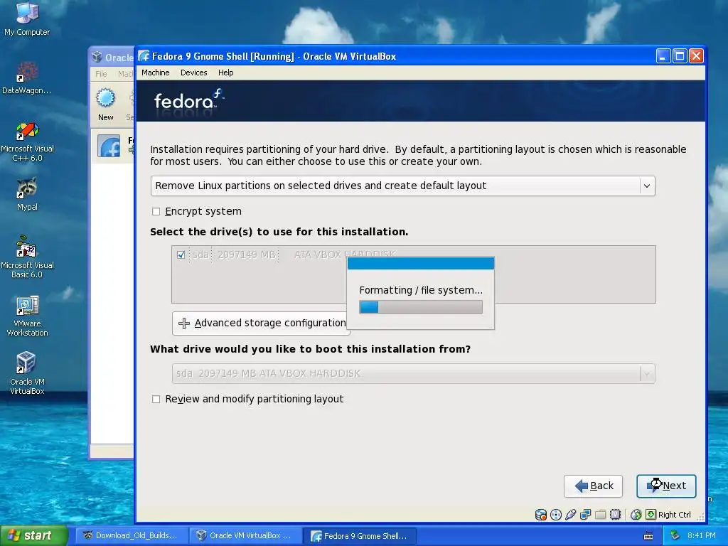
Task: Click the taskbar clock 8:41 PM
Action: pyautogui.click(x=702, y=535)
